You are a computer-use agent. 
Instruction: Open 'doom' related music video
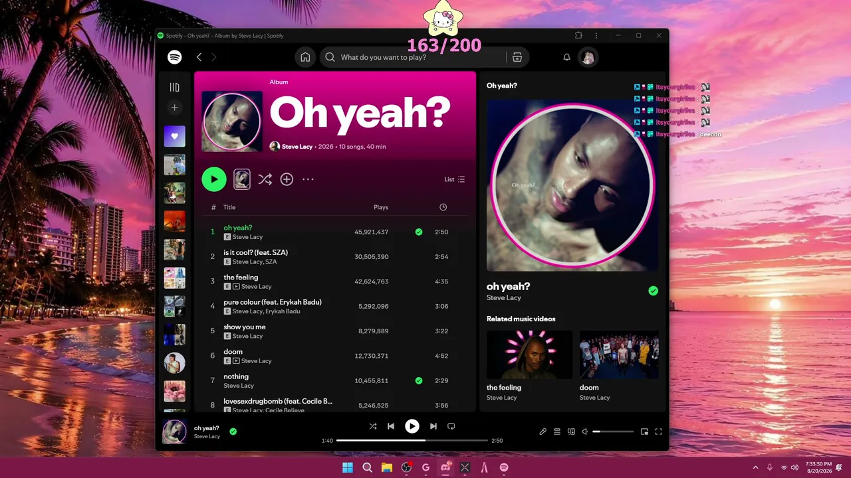[x=619, y=355]
